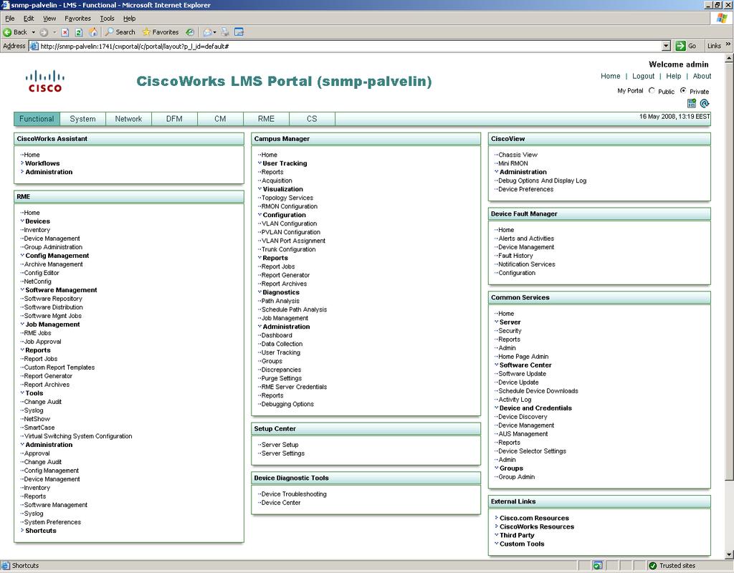734x573 pixels.
Task: Click the Logout link
Action: click(x=643, y=76)
